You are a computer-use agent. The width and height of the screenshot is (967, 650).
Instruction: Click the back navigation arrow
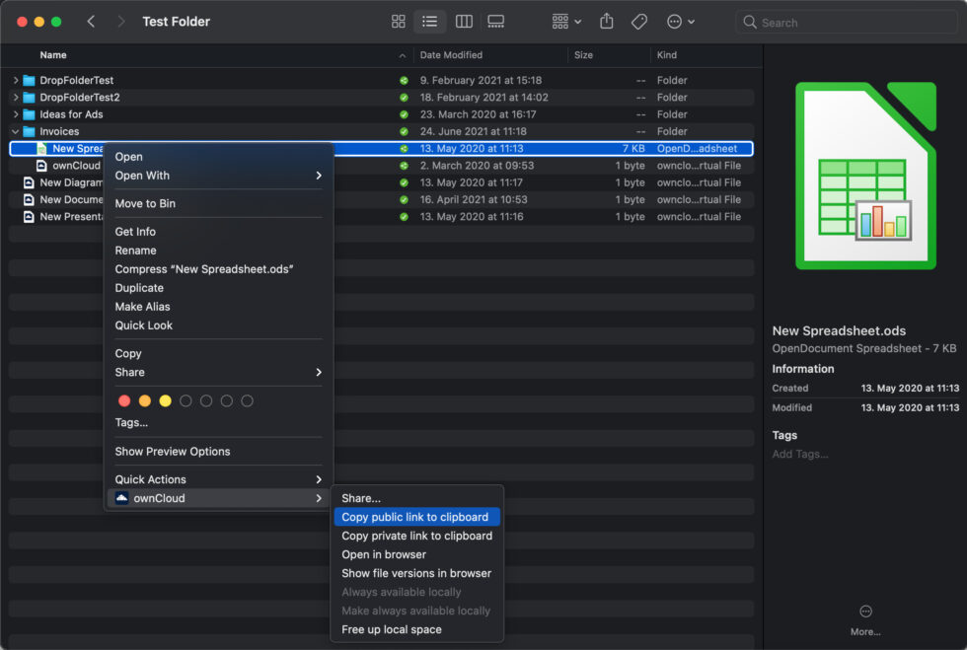(91, 22)
